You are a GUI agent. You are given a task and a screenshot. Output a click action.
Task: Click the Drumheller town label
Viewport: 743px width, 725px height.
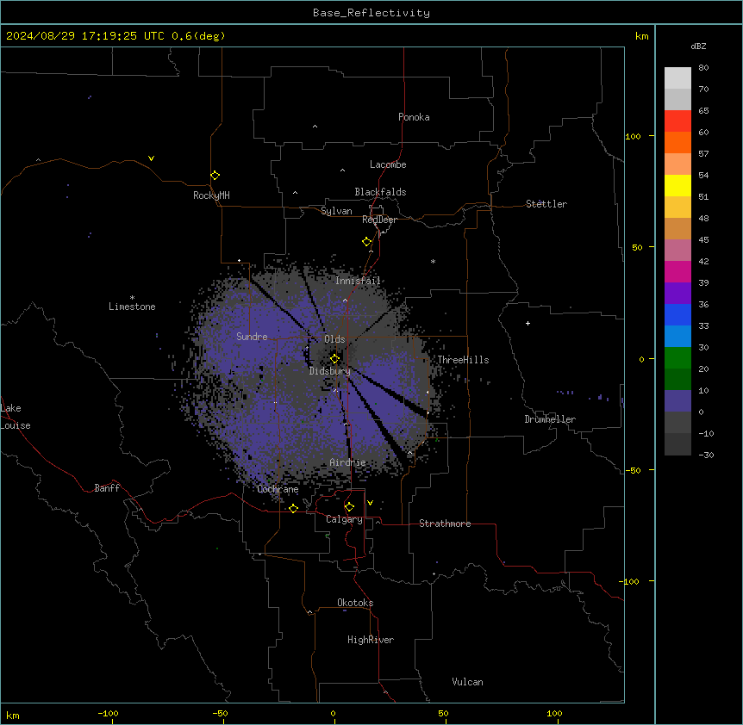(x=550, y=419)
